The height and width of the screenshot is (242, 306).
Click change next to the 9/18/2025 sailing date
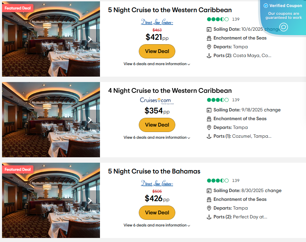[x=273, y=110]
